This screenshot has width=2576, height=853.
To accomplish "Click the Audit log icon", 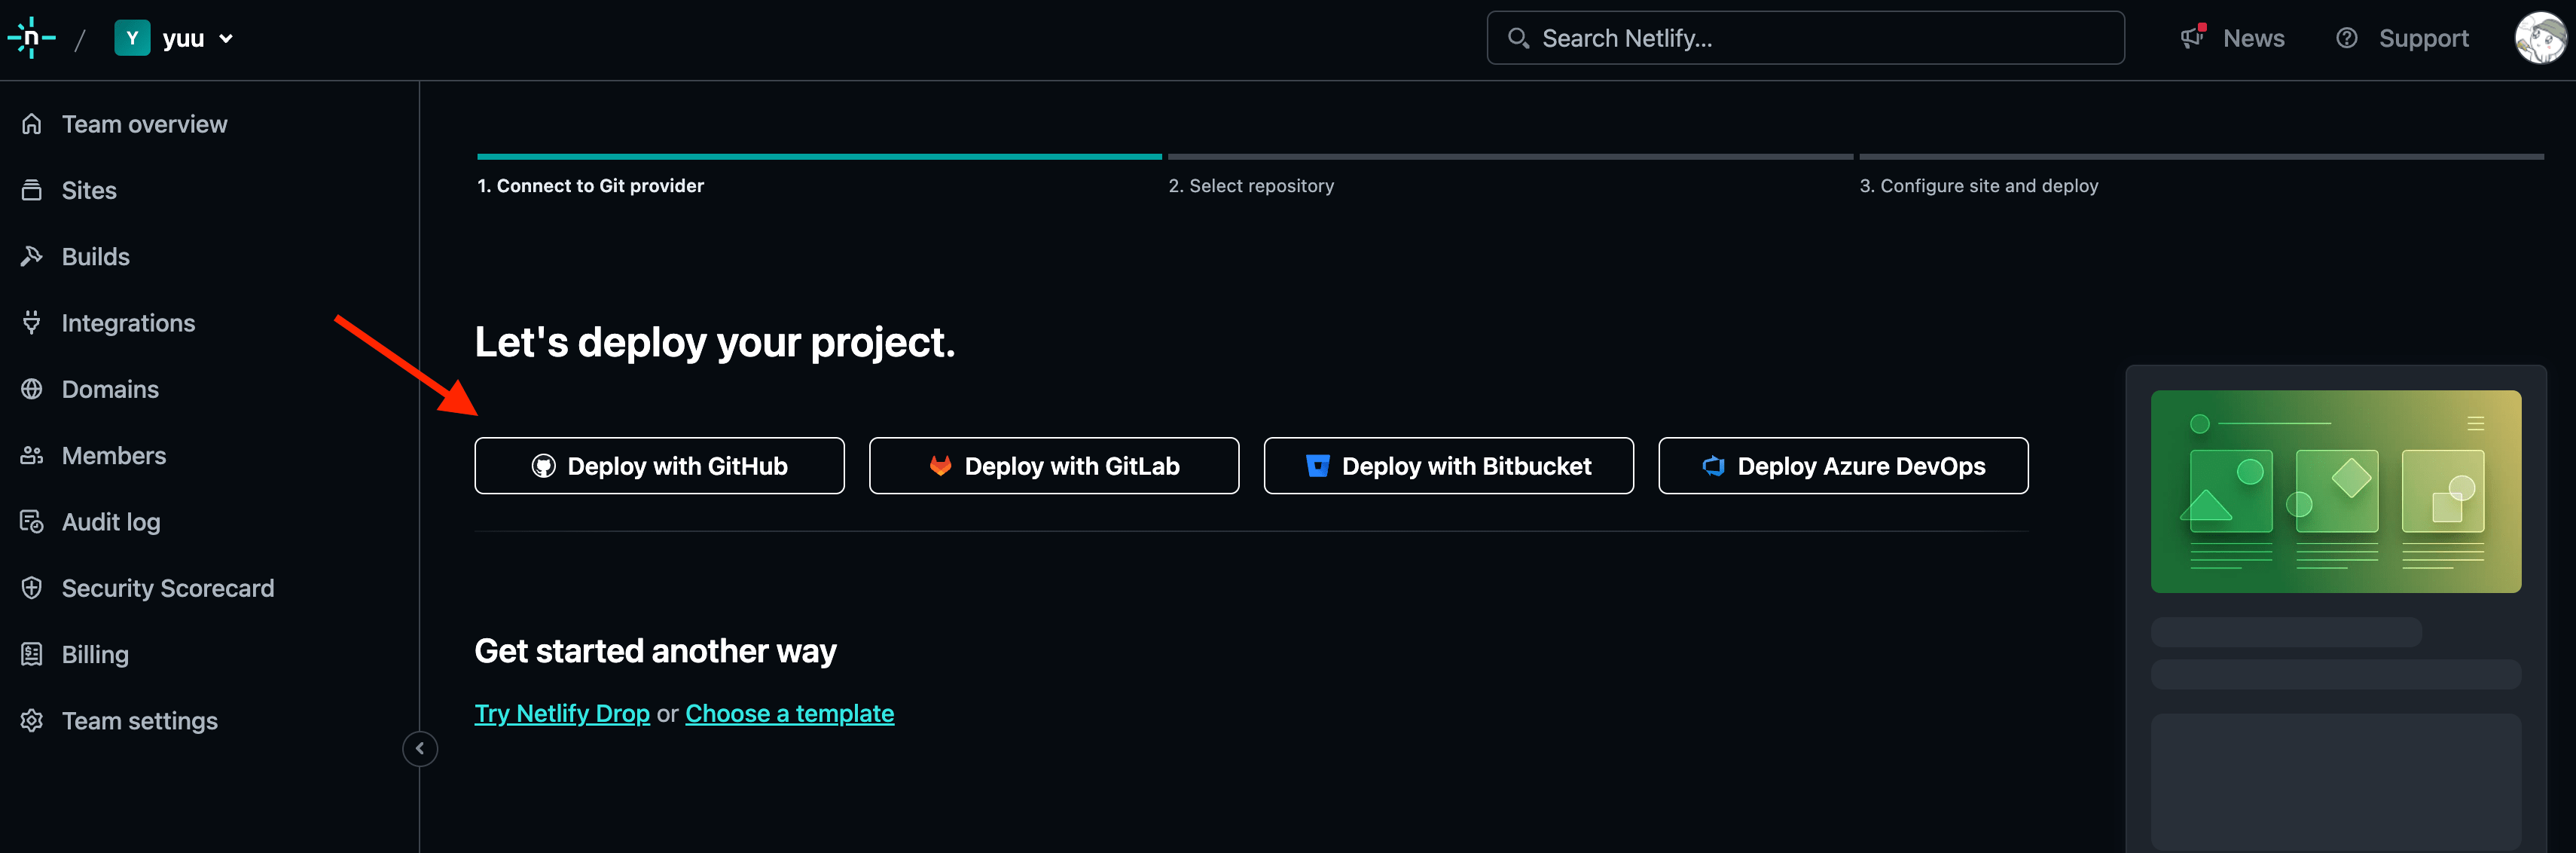I will (32, 522).
